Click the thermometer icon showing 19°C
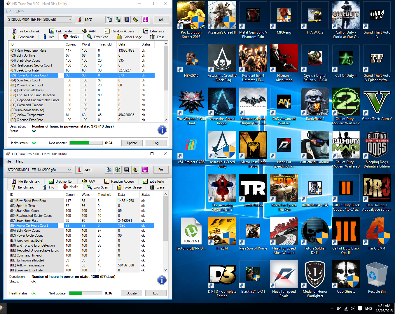 click(79, 20)
